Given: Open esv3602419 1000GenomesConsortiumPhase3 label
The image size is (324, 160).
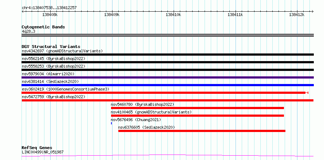Looking at the screenshot, I should pyautogui.click(x=66, y=89).
